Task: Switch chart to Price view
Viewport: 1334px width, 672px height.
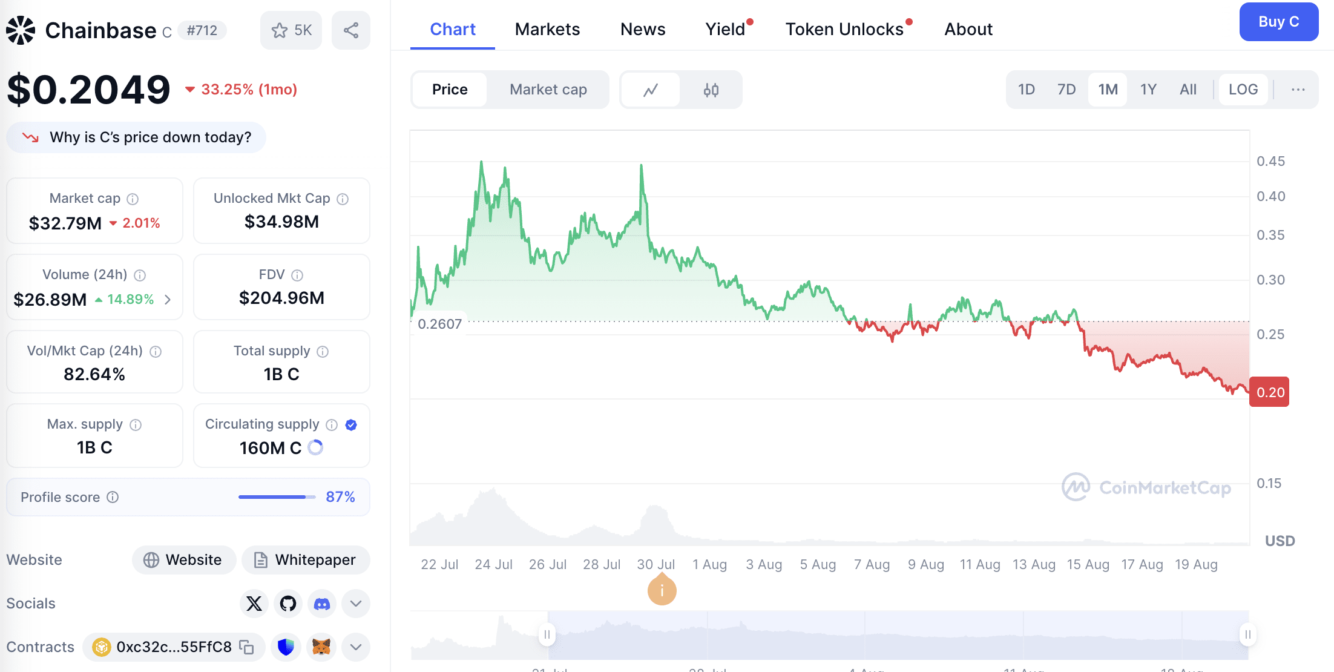Action: point(450,90)
